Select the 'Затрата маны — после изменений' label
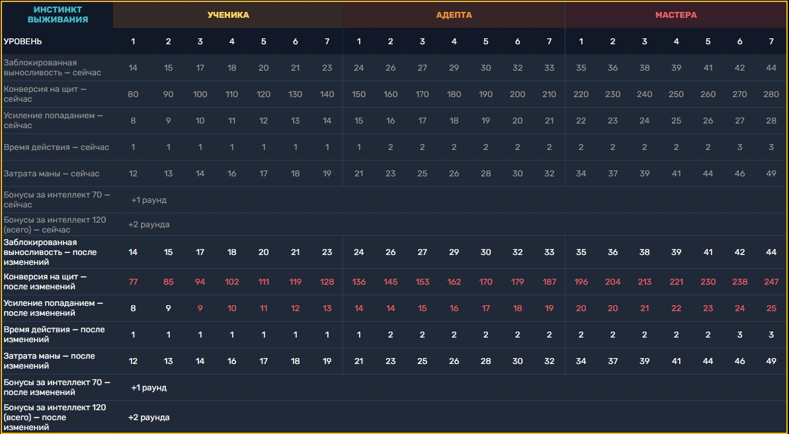The image size is (789, 434). 50,361
